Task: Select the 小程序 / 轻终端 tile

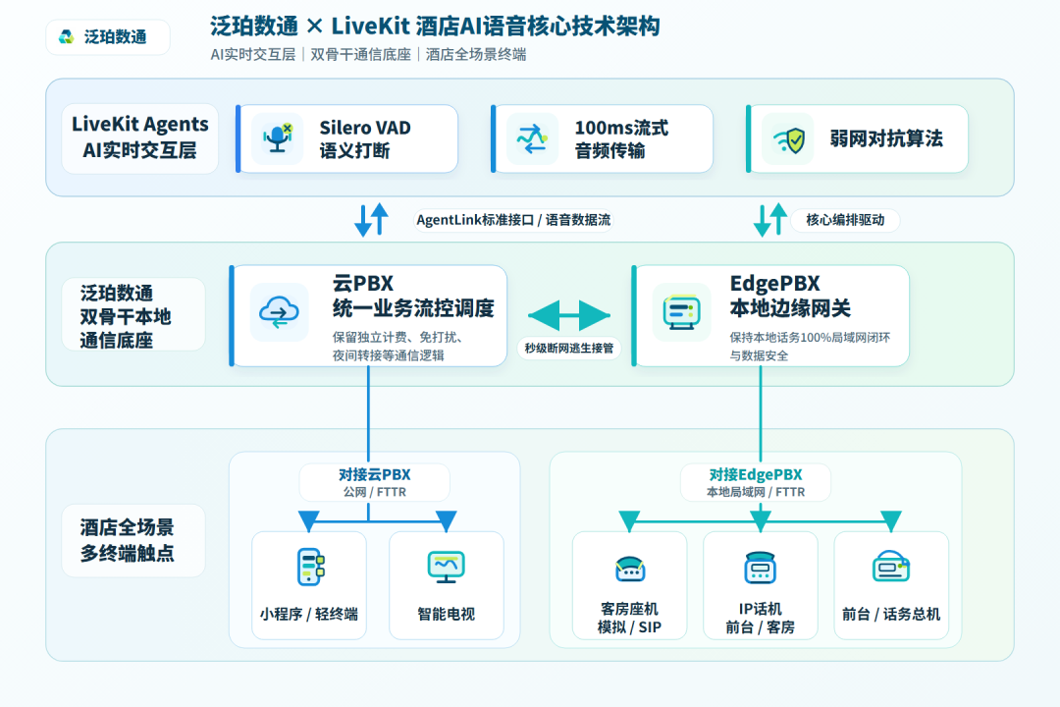Action: [x=309, y=585]
